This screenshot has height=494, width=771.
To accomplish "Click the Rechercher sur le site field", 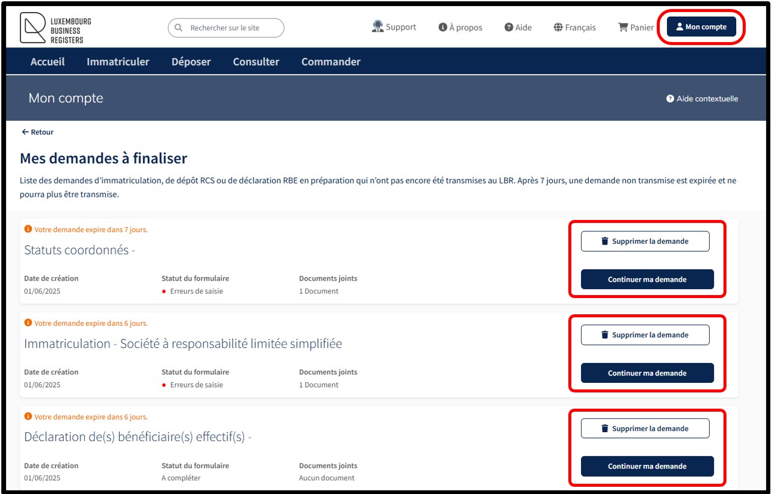I will [x=232, y=28].
